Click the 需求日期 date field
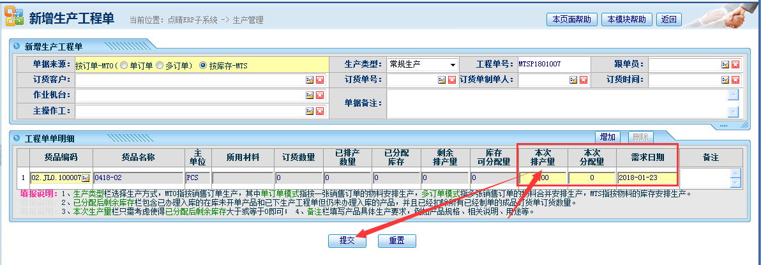Screen dimensions: 761x265 (646, 178)
